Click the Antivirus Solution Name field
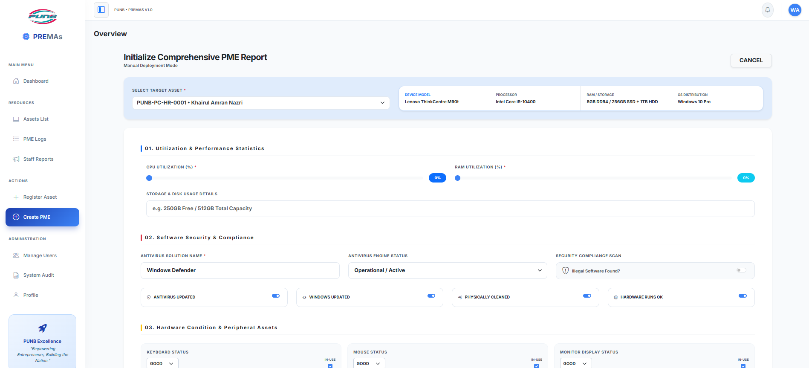The width and height of the screenshot is (809, 368). (x=240, y=270)
